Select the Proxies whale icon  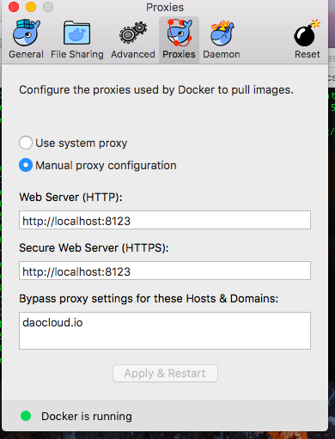pyautogui.click(x=180, y=33)
